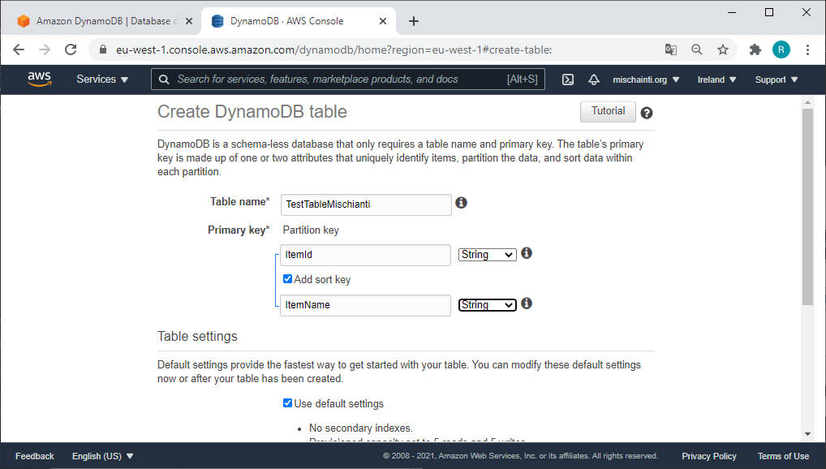Click the Table settings heading
The height and width of the screenshot is (469, 826).
pyautogui.click(x=197, y=336)
